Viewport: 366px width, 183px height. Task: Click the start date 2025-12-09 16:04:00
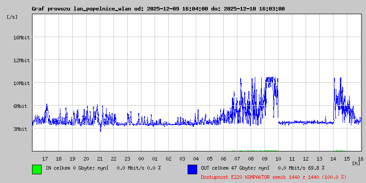click(178, 9)
